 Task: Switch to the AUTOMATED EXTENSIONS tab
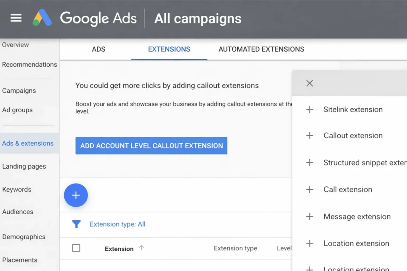261,49
